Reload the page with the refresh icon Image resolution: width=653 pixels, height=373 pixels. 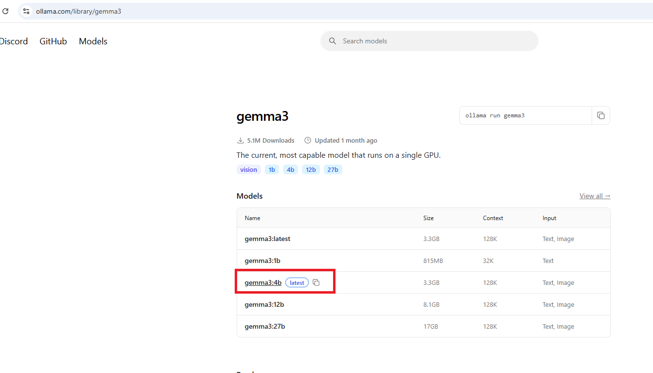click(x=5, y=11)
